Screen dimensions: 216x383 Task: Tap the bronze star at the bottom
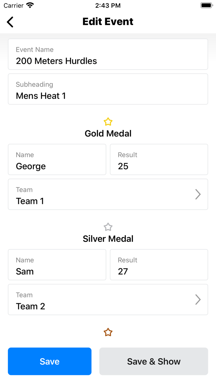coord(108,332)
